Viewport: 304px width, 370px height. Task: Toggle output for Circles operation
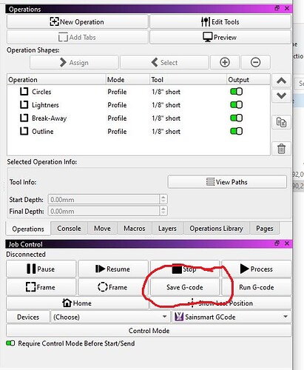[236, 92]
